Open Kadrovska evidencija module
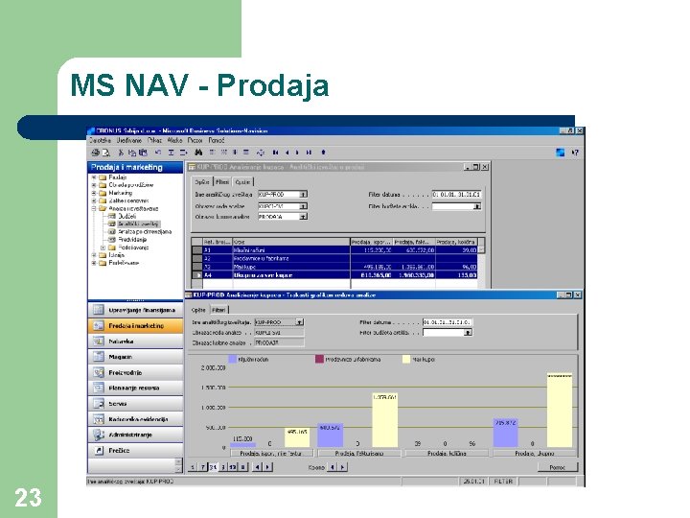This screenshot has width=690, height=518. (135, 419)
